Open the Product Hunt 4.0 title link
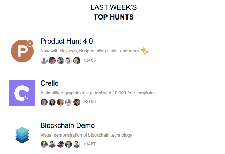Viewport: 225px width, 154px height. [67, 41]
